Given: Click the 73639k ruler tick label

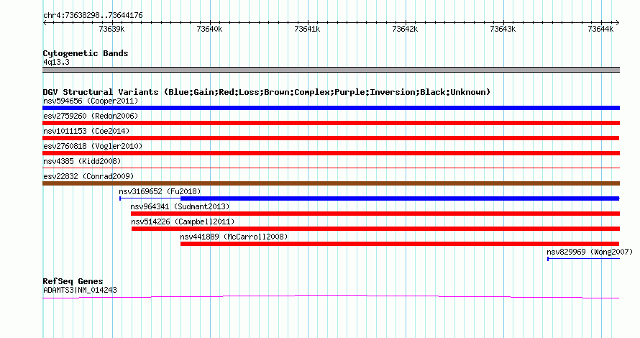Looking at the screenshot, I should (x=112, y=29).
